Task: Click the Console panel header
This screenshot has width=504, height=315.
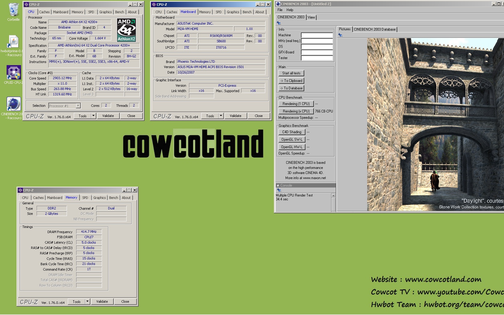Action: 305,185
